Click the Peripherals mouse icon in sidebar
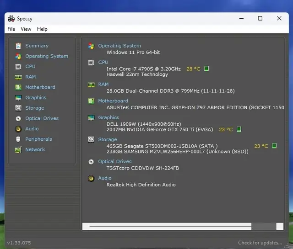Image resolution: width=293 pixels, height=249 pixels. coord(18,139)
